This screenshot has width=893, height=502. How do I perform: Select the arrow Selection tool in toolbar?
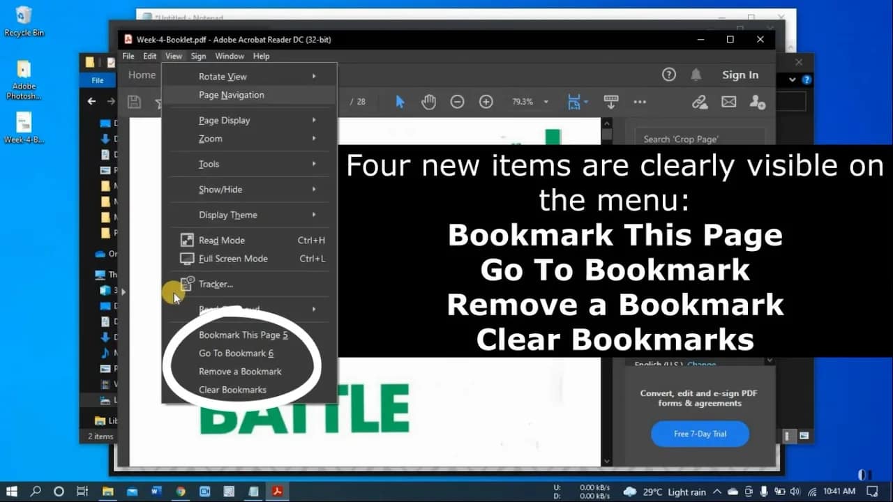400,102
